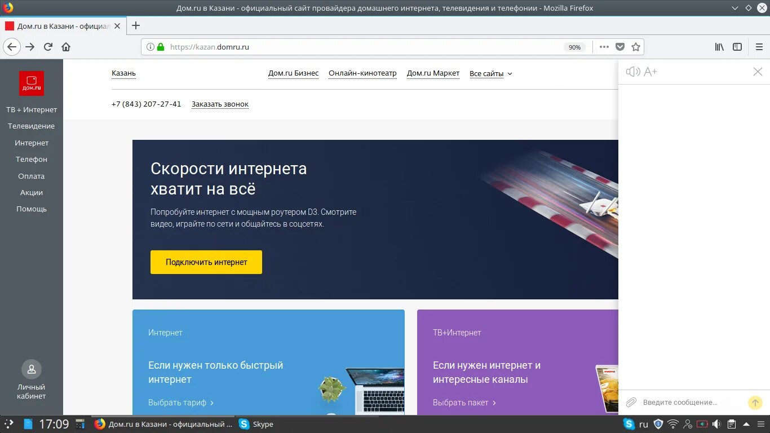770x433 pixels.
Task: Open the Firefox hamburger menu
Action: [x=759, y=47]
